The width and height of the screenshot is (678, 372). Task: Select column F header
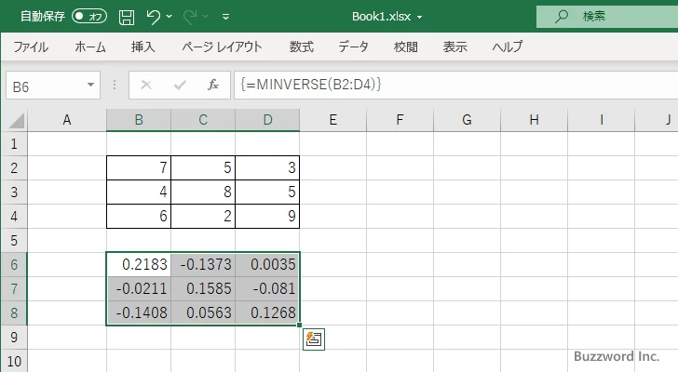pyautogui.click(x=400, y=120)
